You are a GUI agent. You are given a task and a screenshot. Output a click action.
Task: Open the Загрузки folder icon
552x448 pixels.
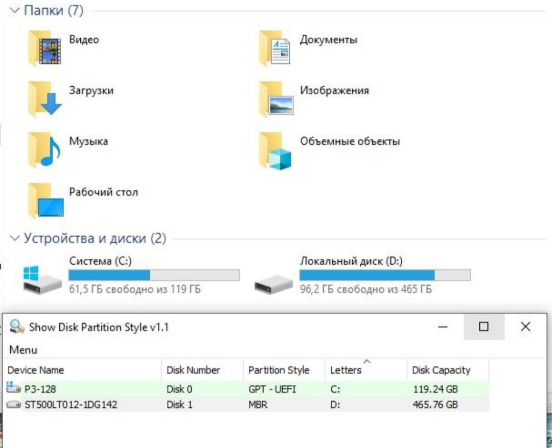pos(44,99)
